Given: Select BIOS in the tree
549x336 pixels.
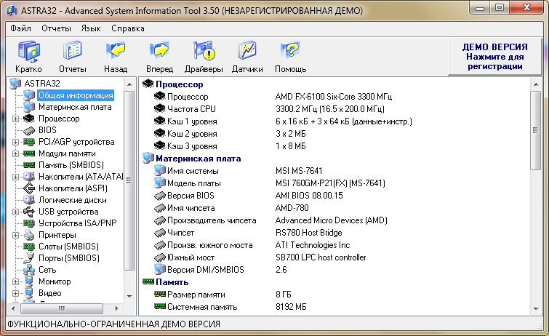Looking at the screenshot, I should (47, 130).
